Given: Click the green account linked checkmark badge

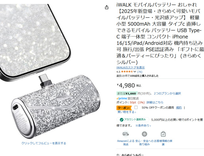Looking at the screenshot, I should (121, 120).
